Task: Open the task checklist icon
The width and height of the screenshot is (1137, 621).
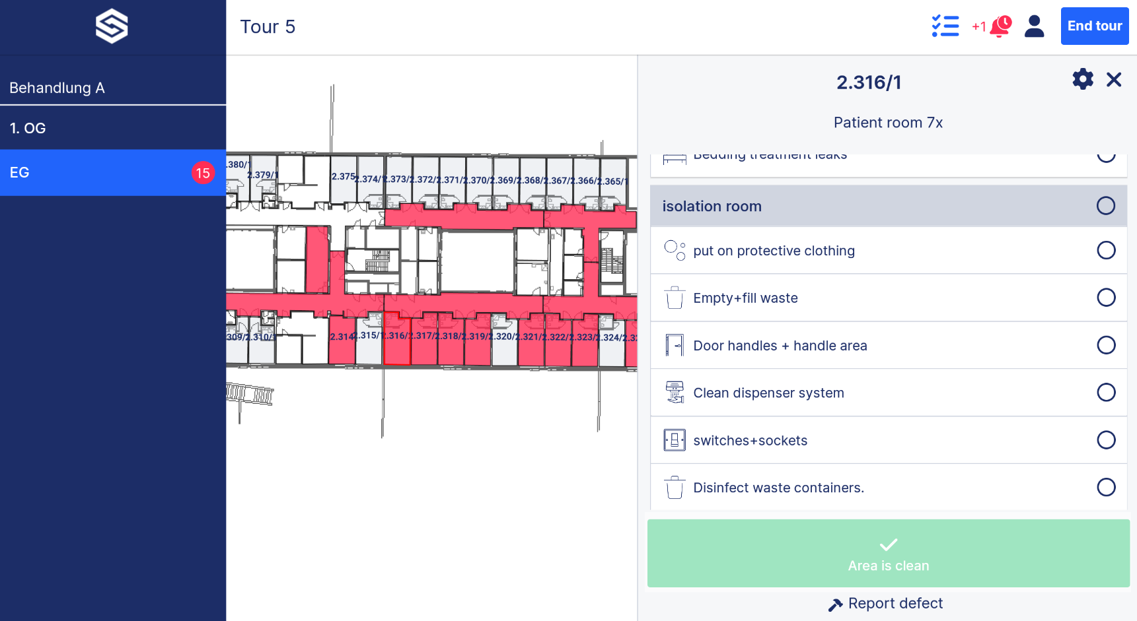Action: click(x=945, y=26)
